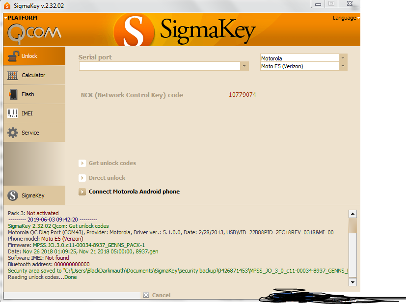
Task: Click the NCK (Network Control Key) code label
Action: 132,95
